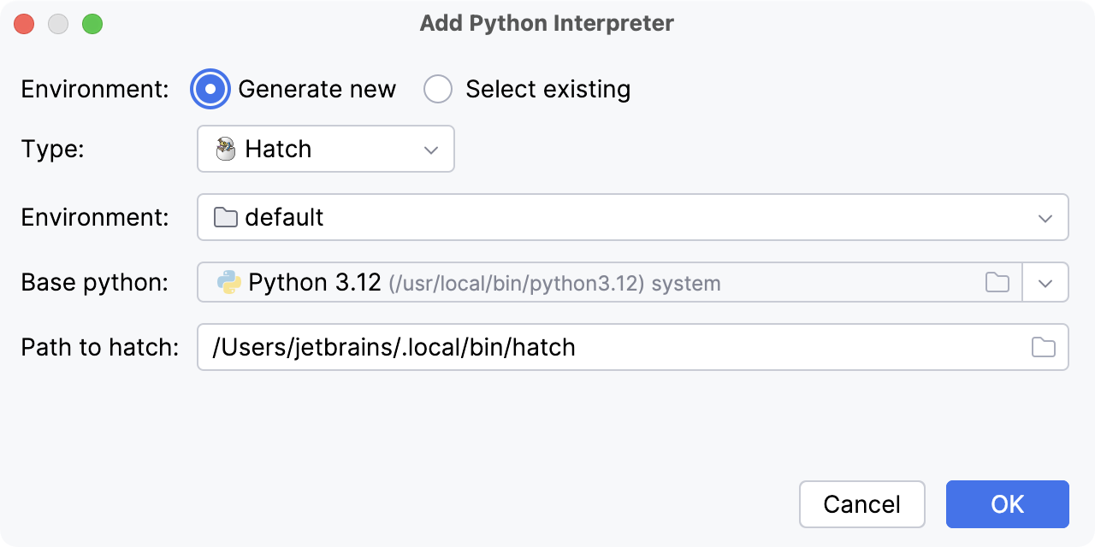
Task: Click the Cancel button
Action: [861, 504]
